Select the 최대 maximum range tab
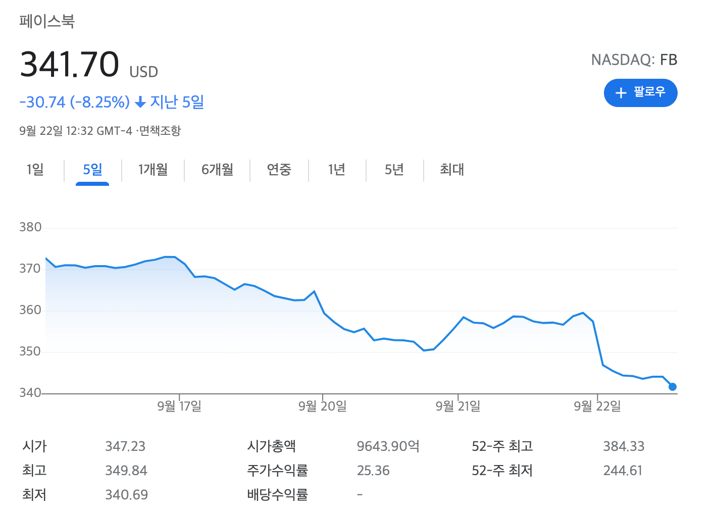714x508 pixels. (x=452, y=170)
